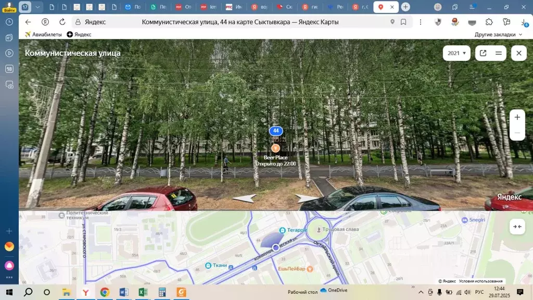
Task: Open panorama in new window icon
Action: (483, 53)
